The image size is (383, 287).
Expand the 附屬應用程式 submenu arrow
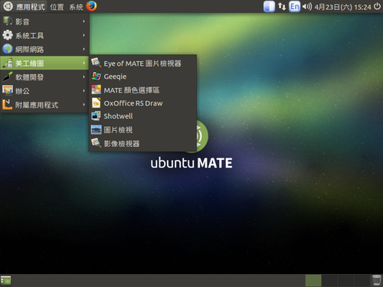click(x=83, y=105)
